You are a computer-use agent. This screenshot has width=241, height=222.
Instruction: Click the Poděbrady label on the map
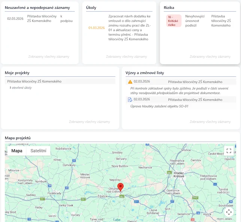[x=55, y=193]
